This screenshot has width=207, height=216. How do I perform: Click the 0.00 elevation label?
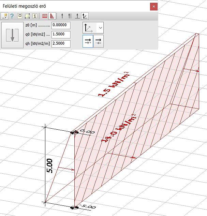click(x=87, y=131)
